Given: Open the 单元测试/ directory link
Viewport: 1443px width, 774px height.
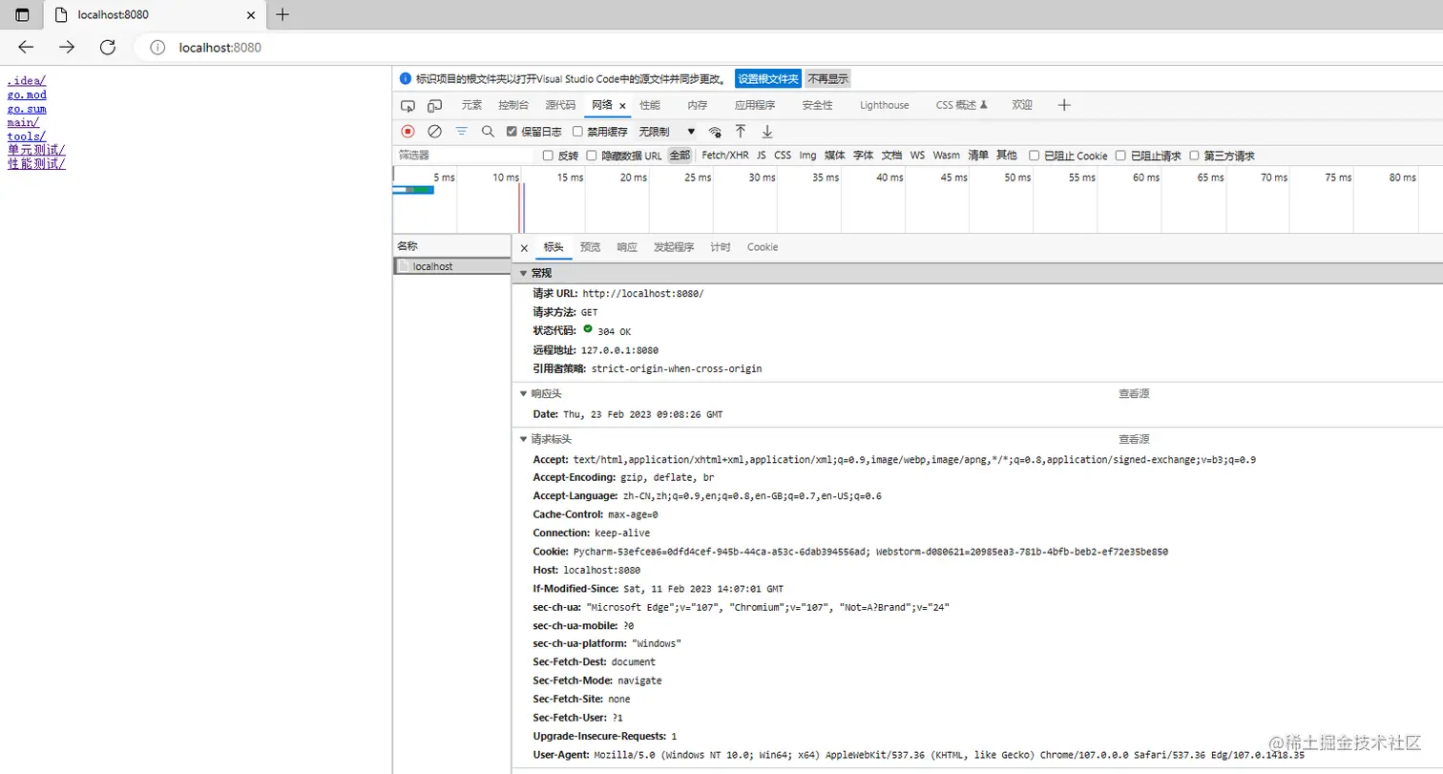Looking at the screenshot, I should tap(36, 150).
